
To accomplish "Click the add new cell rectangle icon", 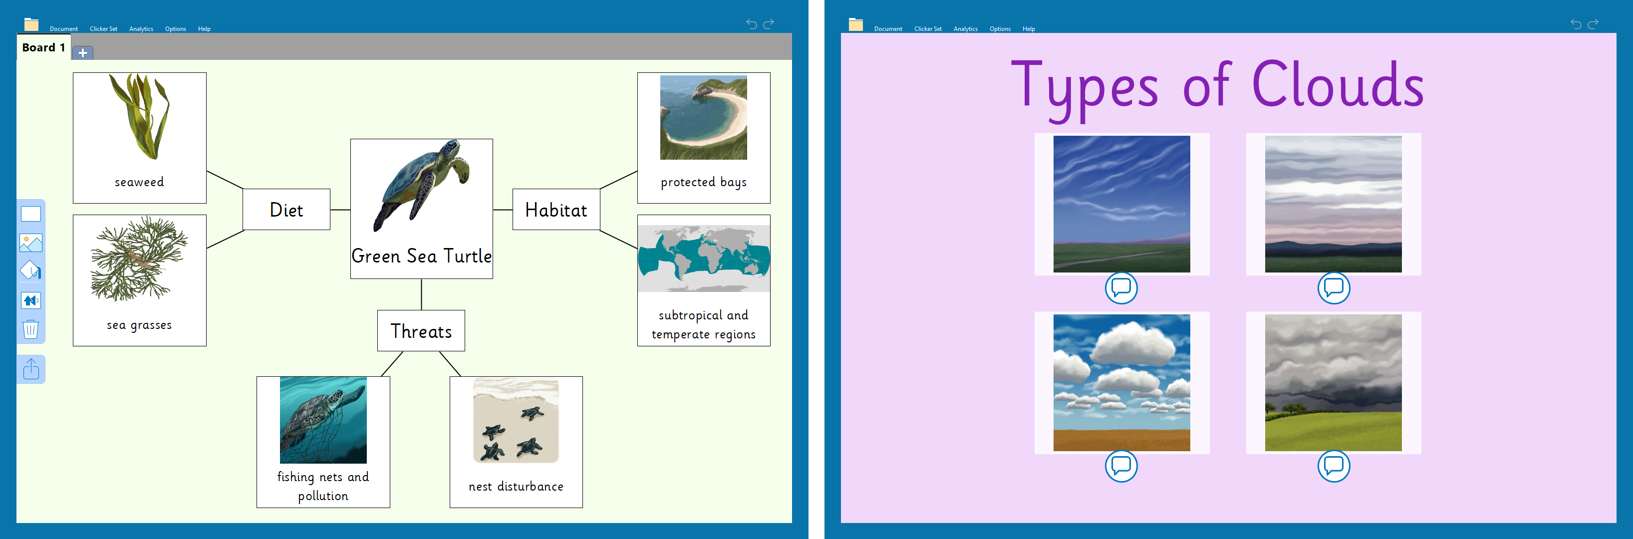I will click(x=30, y=214).
